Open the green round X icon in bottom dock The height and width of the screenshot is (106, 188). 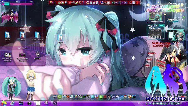(101, 97)
